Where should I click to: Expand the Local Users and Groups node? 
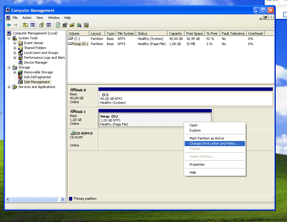pos(15,53)
